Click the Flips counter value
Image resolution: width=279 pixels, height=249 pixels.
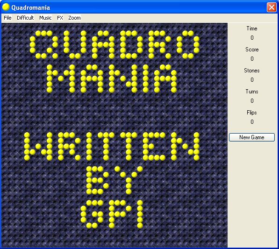pos(252,122)
